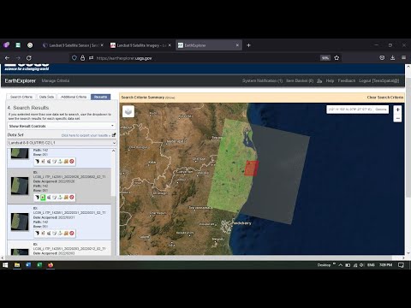Switch to the Additional Criteria tab
The image size is (411, 308).
(74, 97)
